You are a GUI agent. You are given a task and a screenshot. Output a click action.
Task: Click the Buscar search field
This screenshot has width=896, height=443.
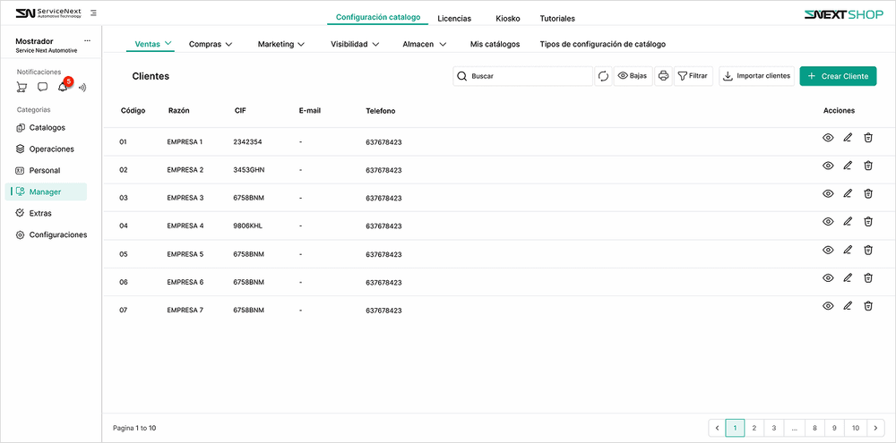pyautogui.click(x=529, y=76)
